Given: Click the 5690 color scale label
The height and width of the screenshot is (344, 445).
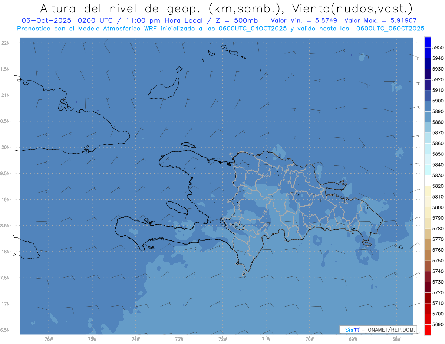Looking at the screenshot, I should pyautogui.click(x=438, y=324).
